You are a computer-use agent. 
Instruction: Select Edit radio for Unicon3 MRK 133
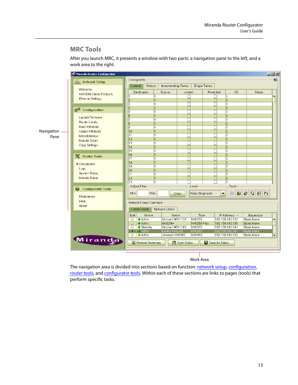click(x=132, y=219)
